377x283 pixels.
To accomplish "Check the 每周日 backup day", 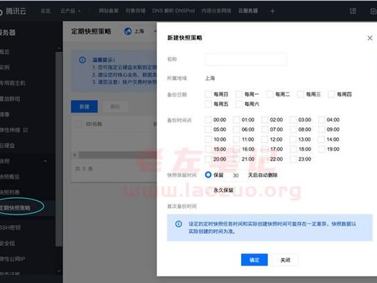I will pos(208,94).
